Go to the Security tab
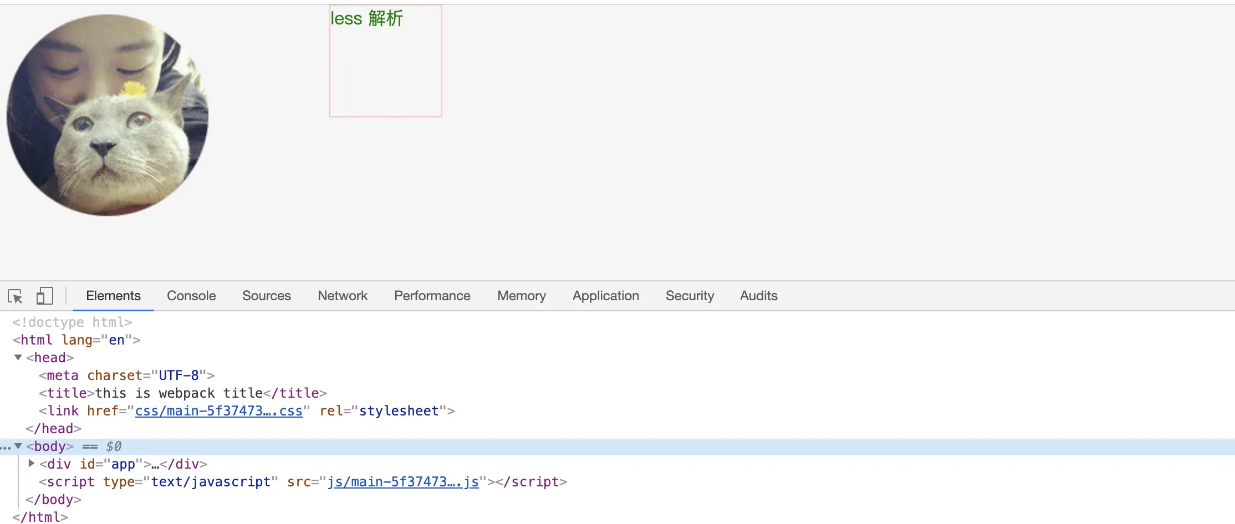 pyautogui.click(x=690, y=296)
